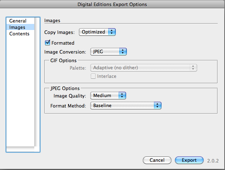Click the Cancel button
Image resolution: width=225 pixels, height=170 pixels.
tap(157, 160)
